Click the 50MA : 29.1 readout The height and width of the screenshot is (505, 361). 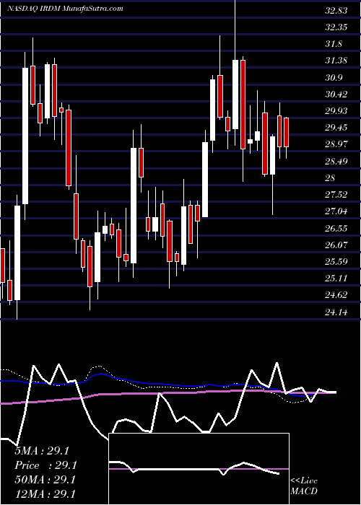[45, 480]
